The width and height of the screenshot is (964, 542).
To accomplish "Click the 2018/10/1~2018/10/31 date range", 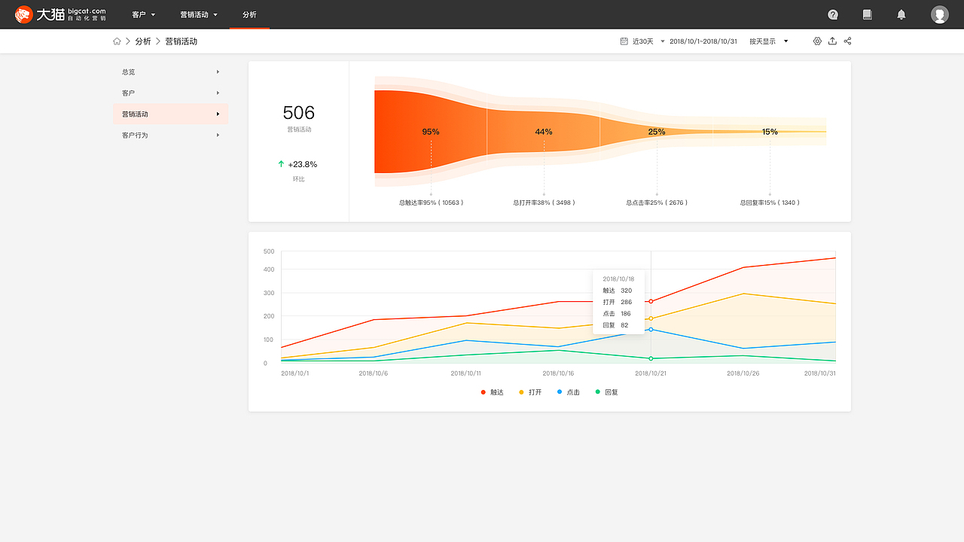I will click(703, 41).
